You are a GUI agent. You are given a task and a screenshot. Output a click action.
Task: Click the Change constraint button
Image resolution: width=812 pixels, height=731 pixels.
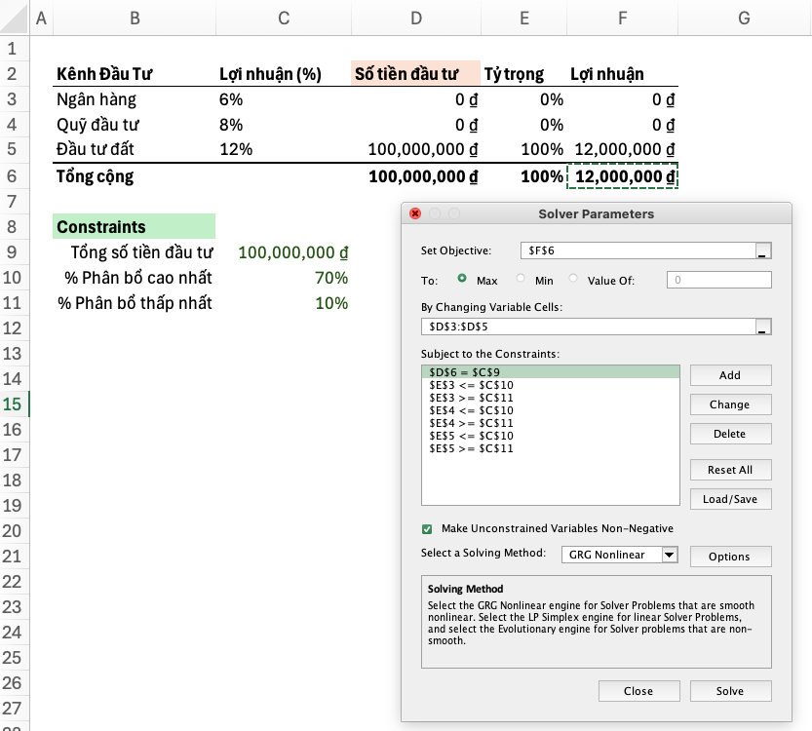(730, 404)
